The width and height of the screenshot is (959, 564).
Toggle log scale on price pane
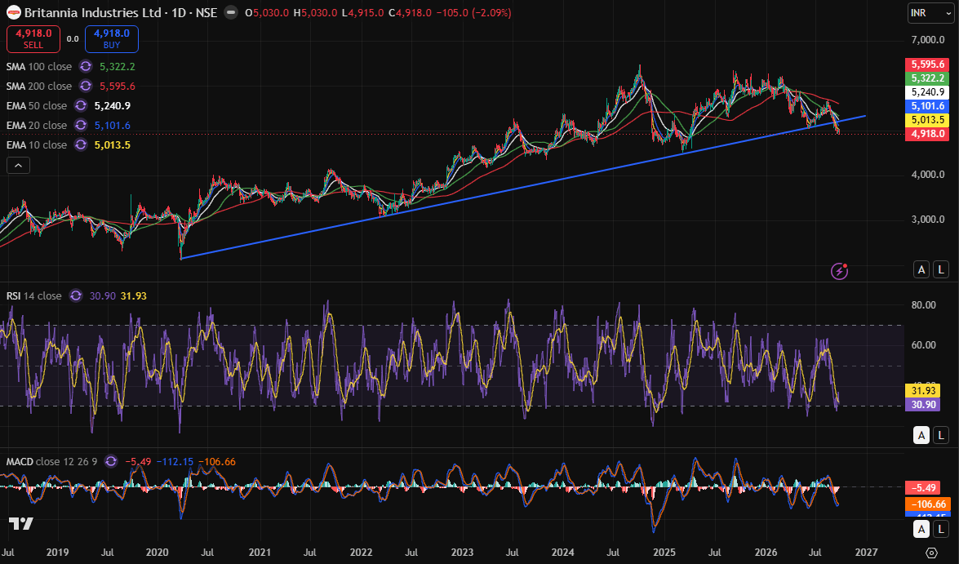pyautogui.click(x=941, y=269)
